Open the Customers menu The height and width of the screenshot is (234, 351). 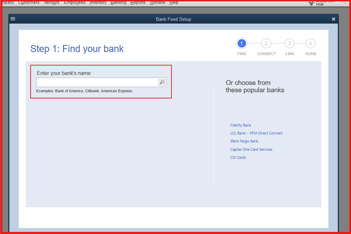coord(29,2)
